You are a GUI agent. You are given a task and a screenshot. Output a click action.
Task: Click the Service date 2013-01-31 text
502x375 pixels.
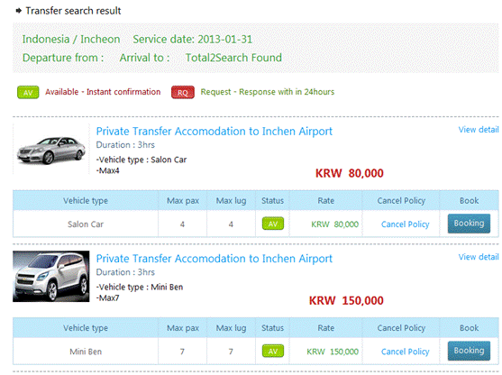pyautogui.click(x=192, y=40)
